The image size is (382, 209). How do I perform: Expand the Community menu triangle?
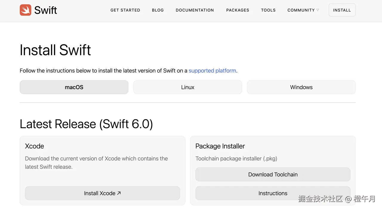click(318, 10)
